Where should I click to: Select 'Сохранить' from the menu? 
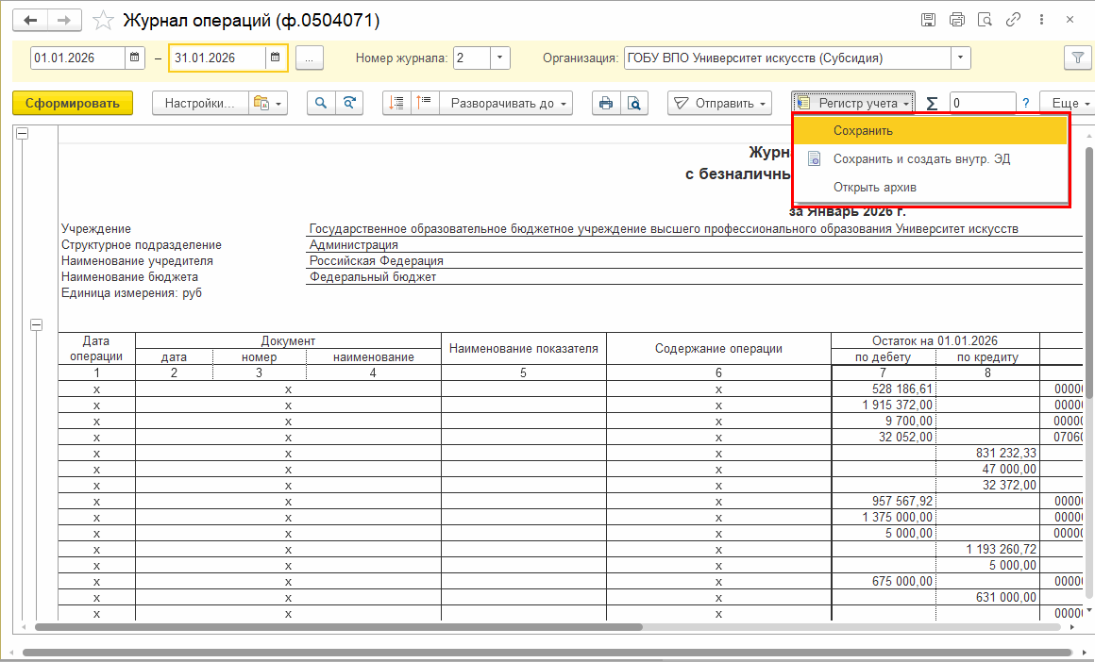[863, 131]
